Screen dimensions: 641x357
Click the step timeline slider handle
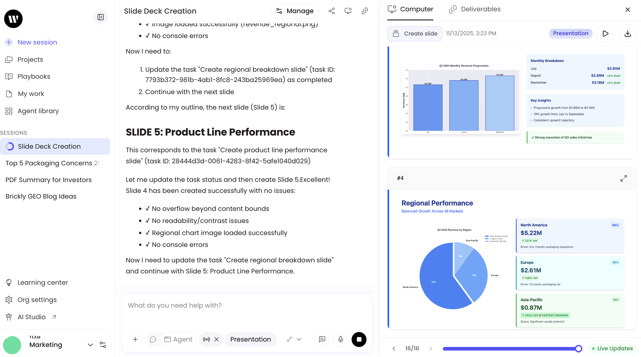click(x=578, y=349)
